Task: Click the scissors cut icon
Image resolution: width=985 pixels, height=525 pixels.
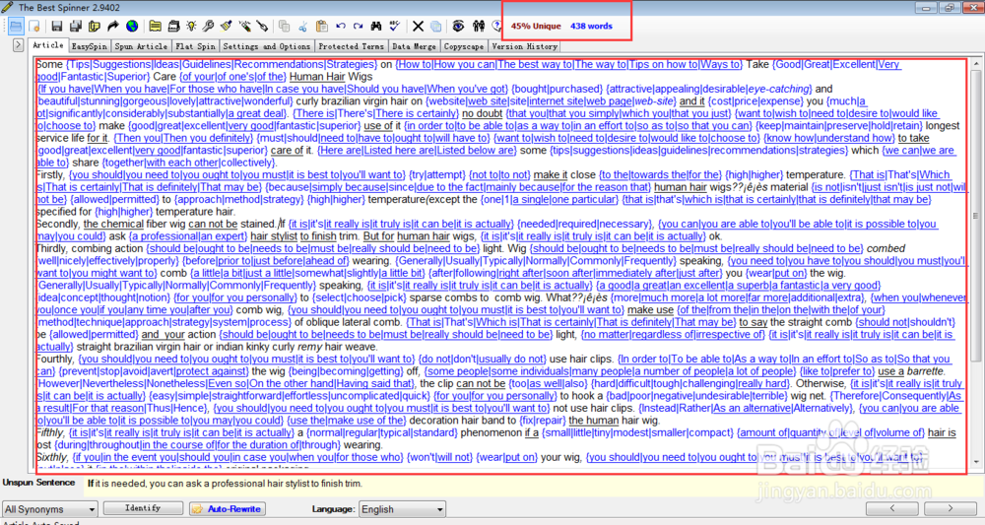Action: (x=302, y=27)
